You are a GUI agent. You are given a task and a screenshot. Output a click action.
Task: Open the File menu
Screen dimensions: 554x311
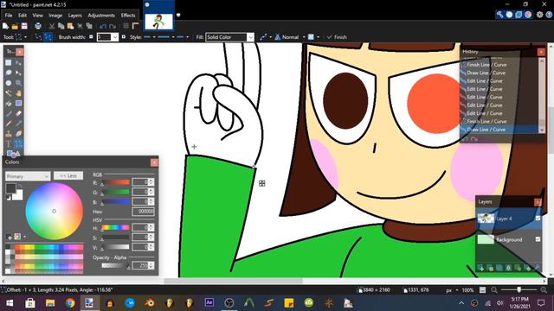coord(9,16)
